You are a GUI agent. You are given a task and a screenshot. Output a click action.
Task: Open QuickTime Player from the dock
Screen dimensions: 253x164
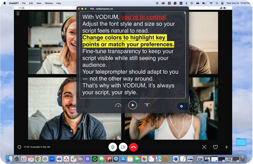(x=116, y=159)
